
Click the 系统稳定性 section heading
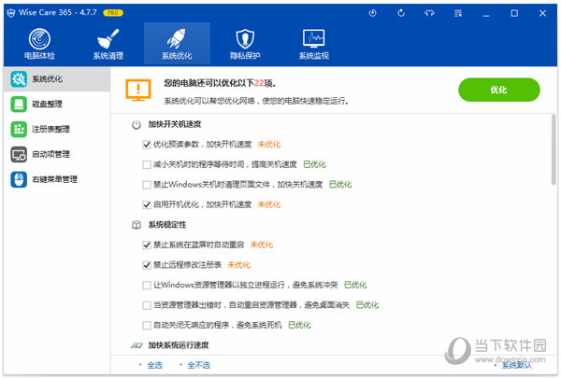pos(167,225)
